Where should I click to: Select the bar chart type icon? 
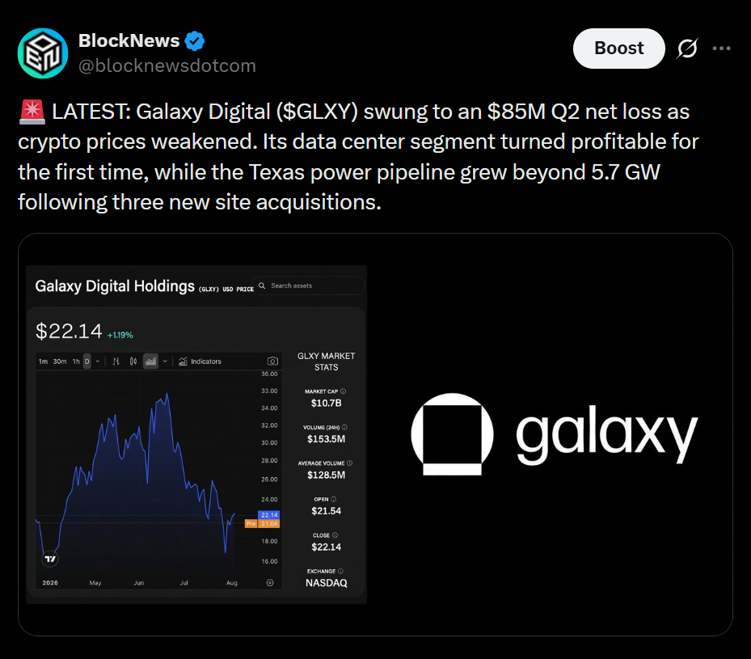point(116,361)
